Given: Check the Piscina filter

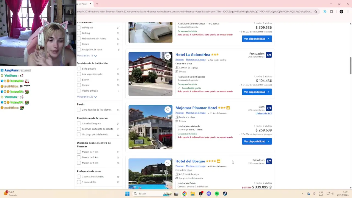Looking at the screenshot, I should pyautogui.click(x=79, y=44).
